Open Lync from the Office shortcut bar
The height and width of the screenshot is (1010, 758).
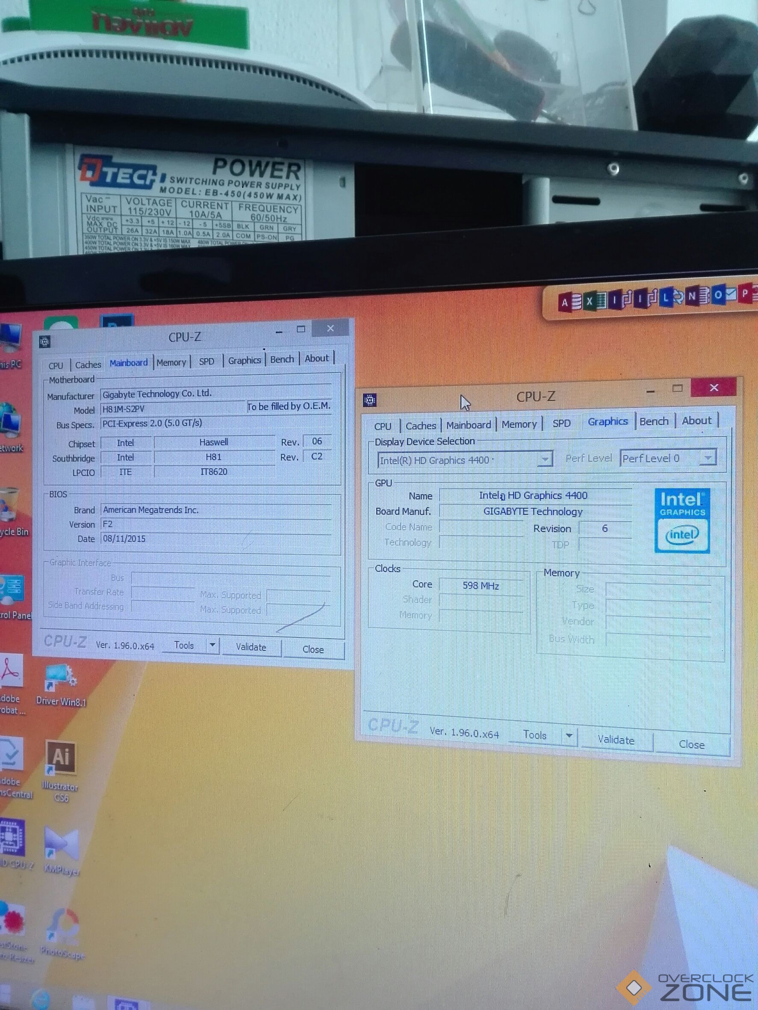[672, 297]
